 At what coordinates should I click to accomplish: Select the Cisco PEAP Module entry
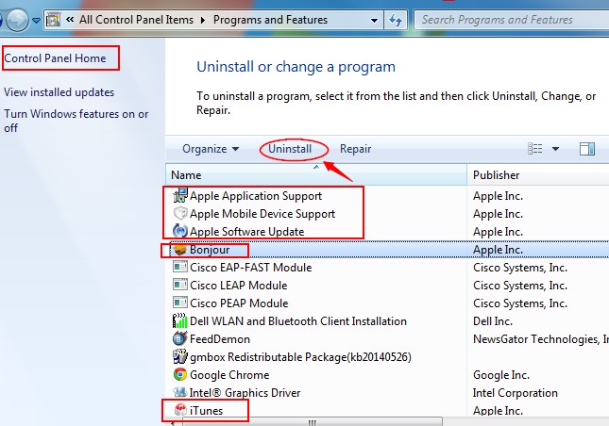click(x=239, y=303)
